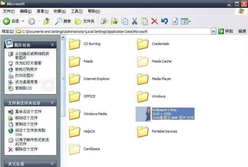Expand the address bar dropdown arrow
Image resolution: width=248 pixels, height=167 pixels.
pos(213,31)
